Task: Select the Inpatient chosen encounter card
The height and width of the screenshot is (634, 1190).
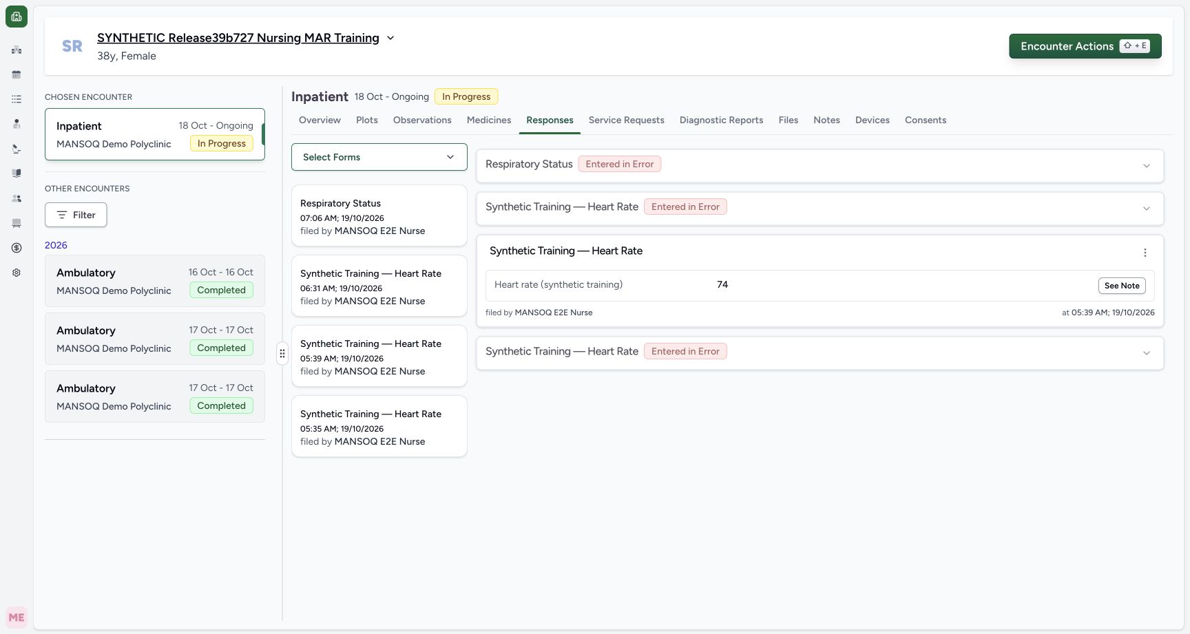Action: 155,134
